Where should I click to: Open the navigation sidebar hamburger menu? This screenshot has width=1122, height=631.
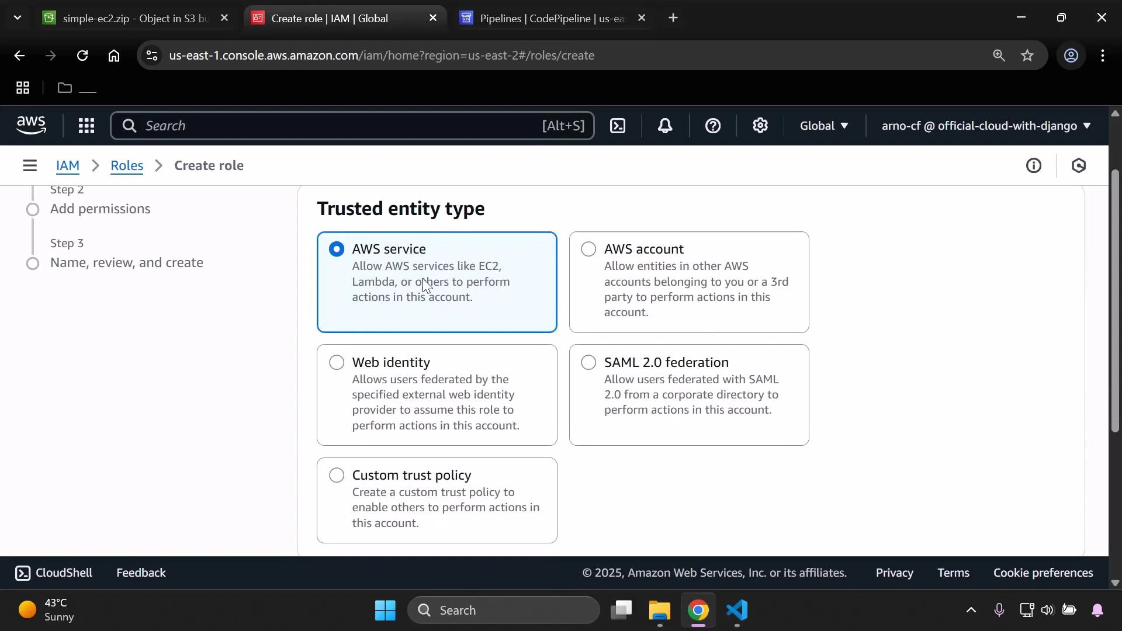click(x=30, y=165)
